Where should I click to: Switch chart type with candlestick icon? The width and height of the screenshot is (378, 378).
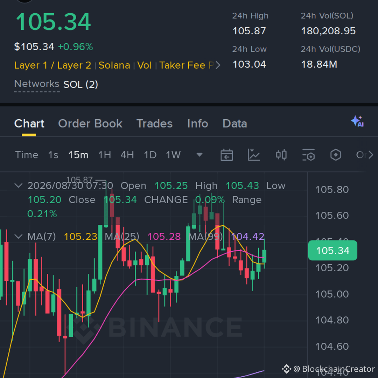(281, 155)
